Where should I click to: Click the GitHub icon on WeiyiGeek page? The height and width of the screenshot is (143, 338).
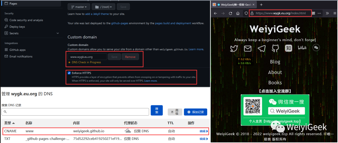click(x=275, y=49)
